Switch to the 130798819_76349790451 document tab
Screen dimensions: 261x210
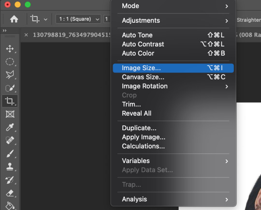pos(72,35)
